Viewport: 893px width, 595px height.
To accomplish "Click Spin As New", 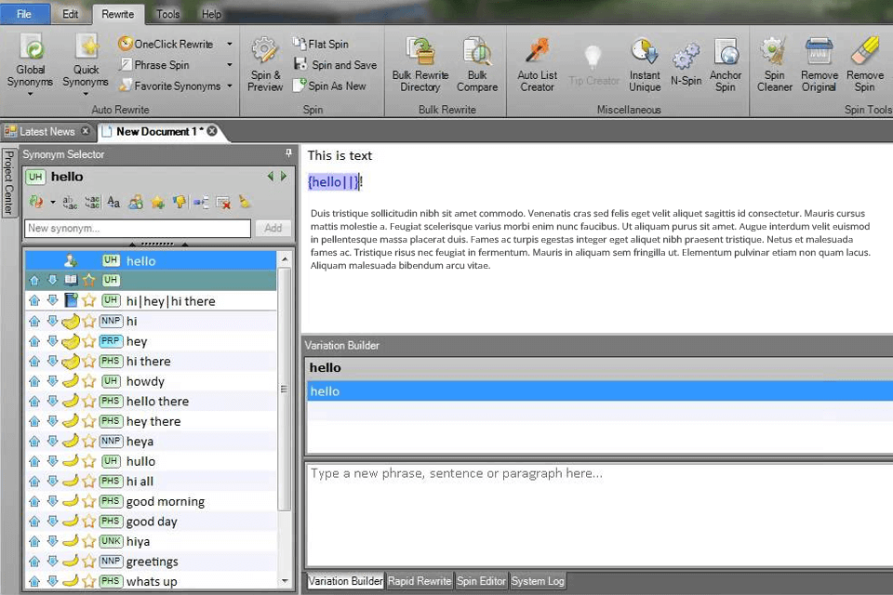I will [x=329, y=86].
